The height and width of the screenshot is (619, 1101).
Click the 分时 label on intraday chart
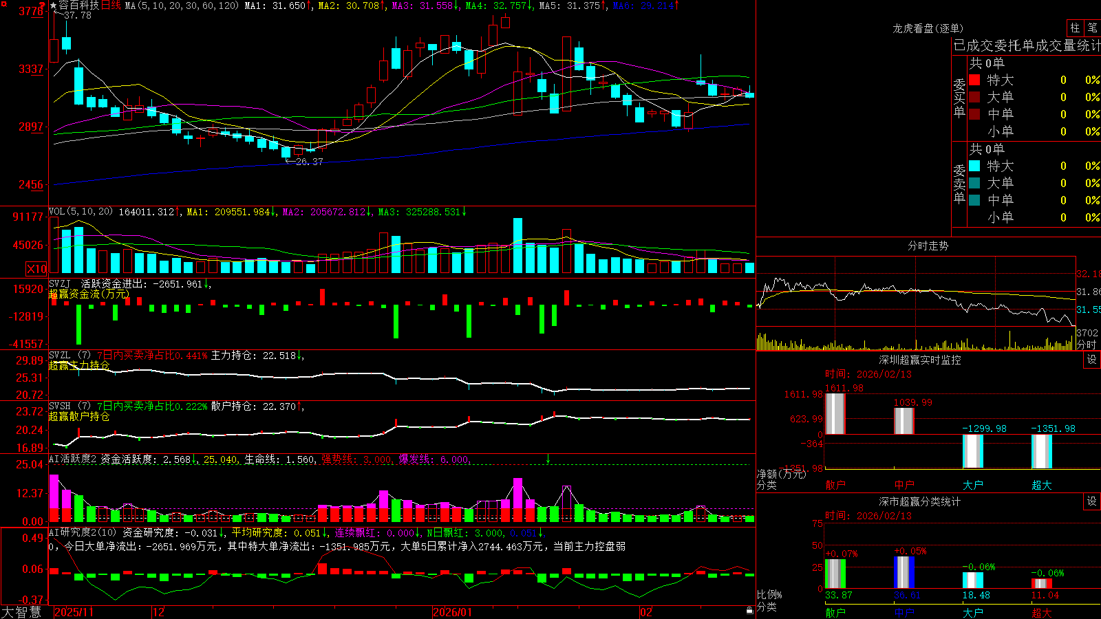pyautogui.click(x=1087, y=345)
